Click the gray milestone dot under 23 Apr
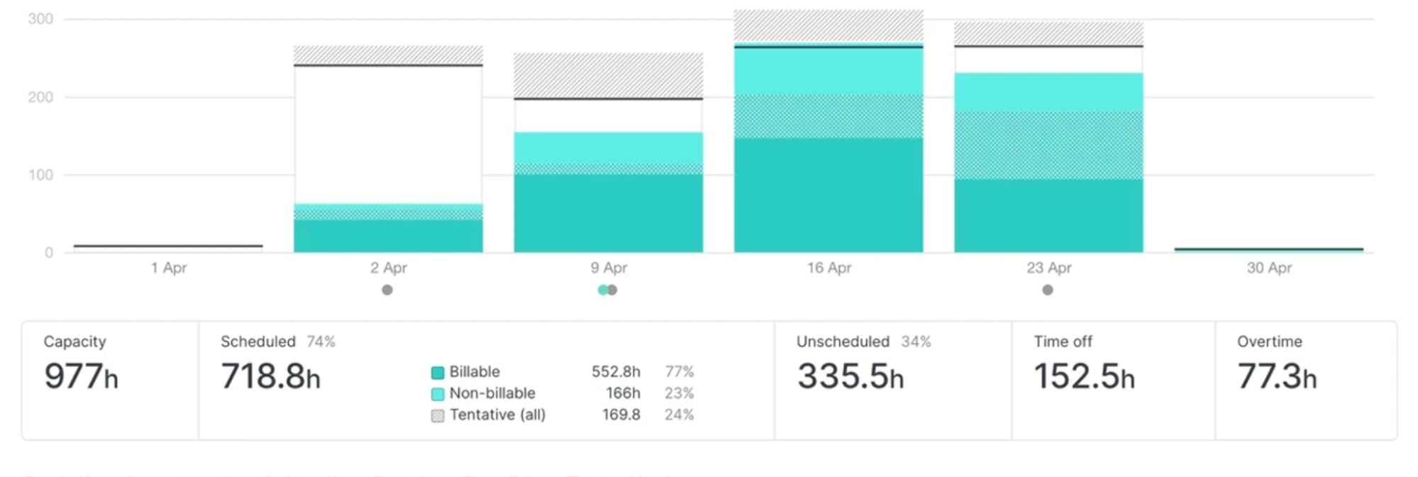1418x477 pixels. [x=1048, y=290]
